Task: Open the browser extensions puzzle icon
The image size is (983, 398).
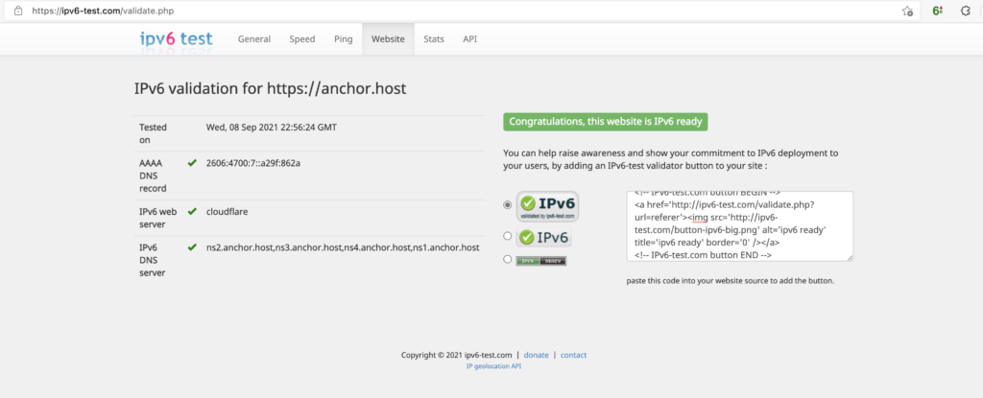Action: coord(966,12)
